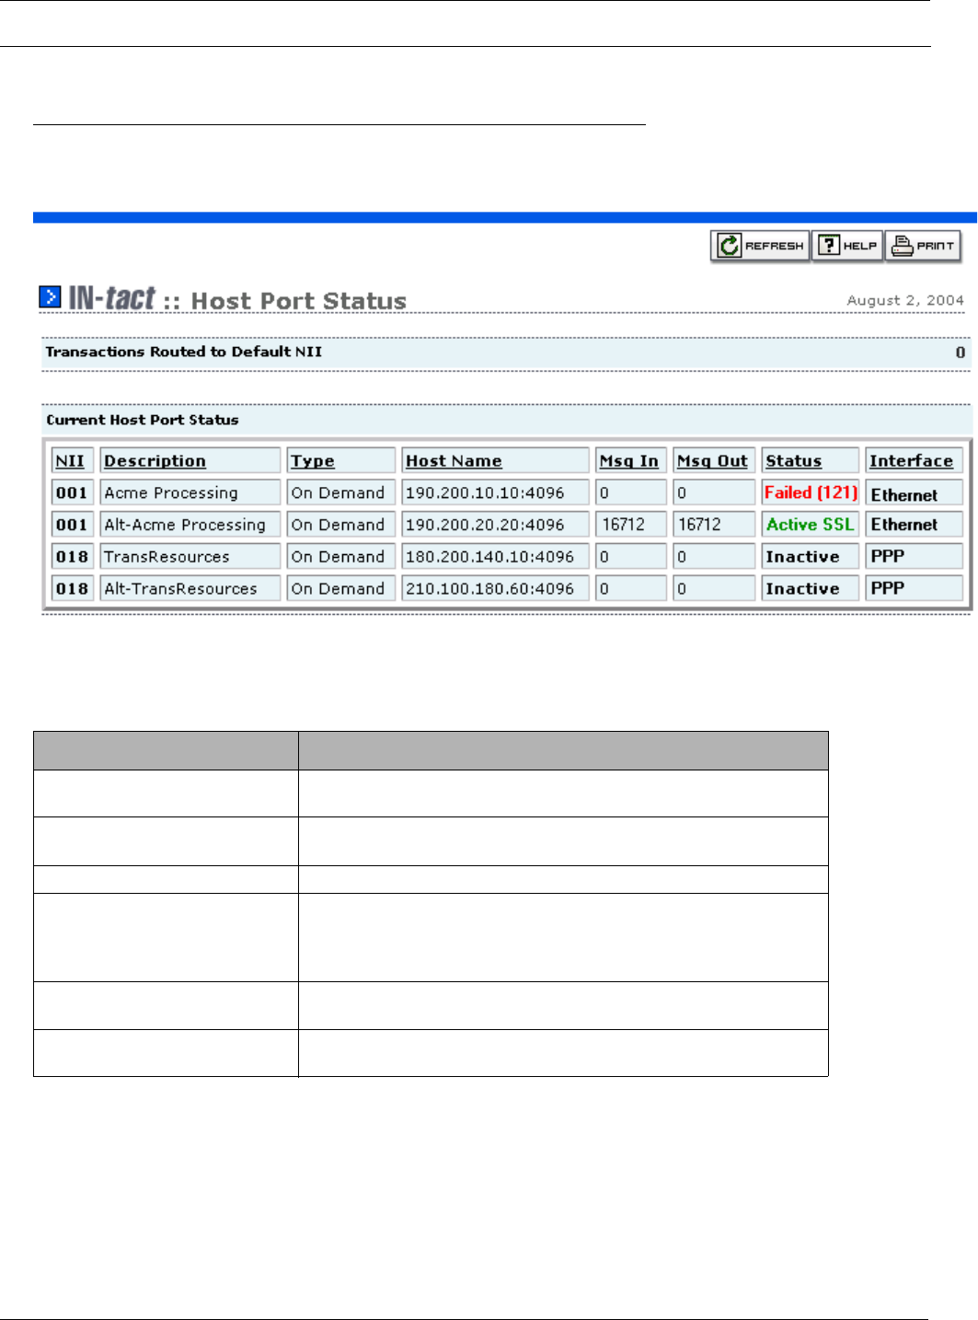This screenshot has height=1320, width=978.
Task: Click the Transactions Routed to Default NII label
Action: (184, 352)
